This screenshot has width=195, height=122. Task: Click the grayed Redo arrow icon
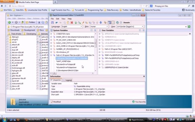click(x=60, y=23)
